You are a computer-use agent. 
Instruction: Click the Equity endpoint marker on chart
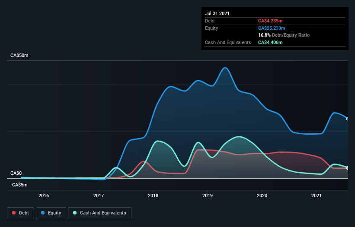348,119
